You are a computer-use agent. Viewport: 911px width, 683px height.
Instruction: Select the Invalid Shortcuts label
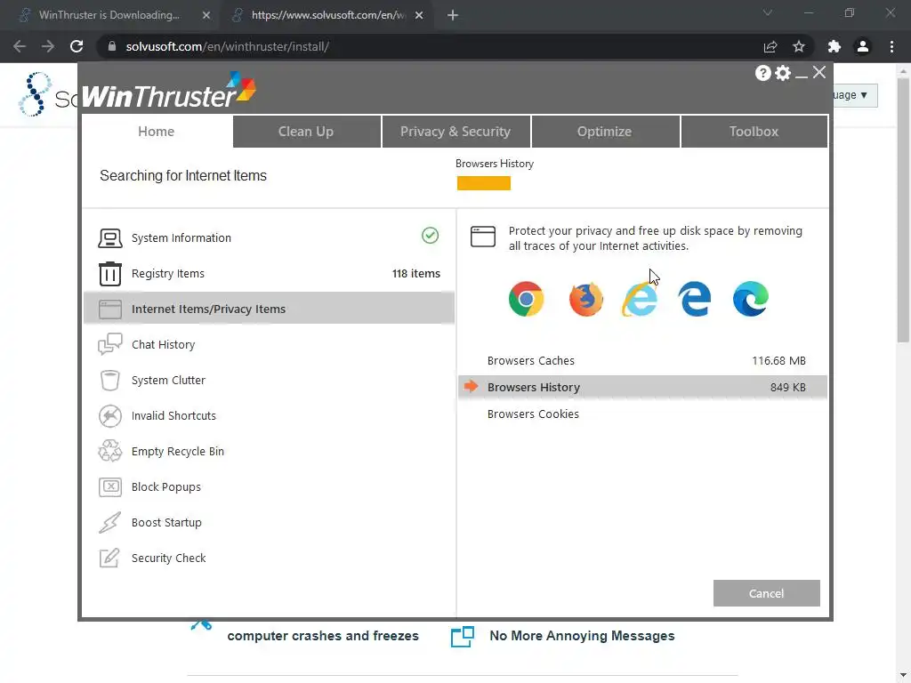pos(173,416)
